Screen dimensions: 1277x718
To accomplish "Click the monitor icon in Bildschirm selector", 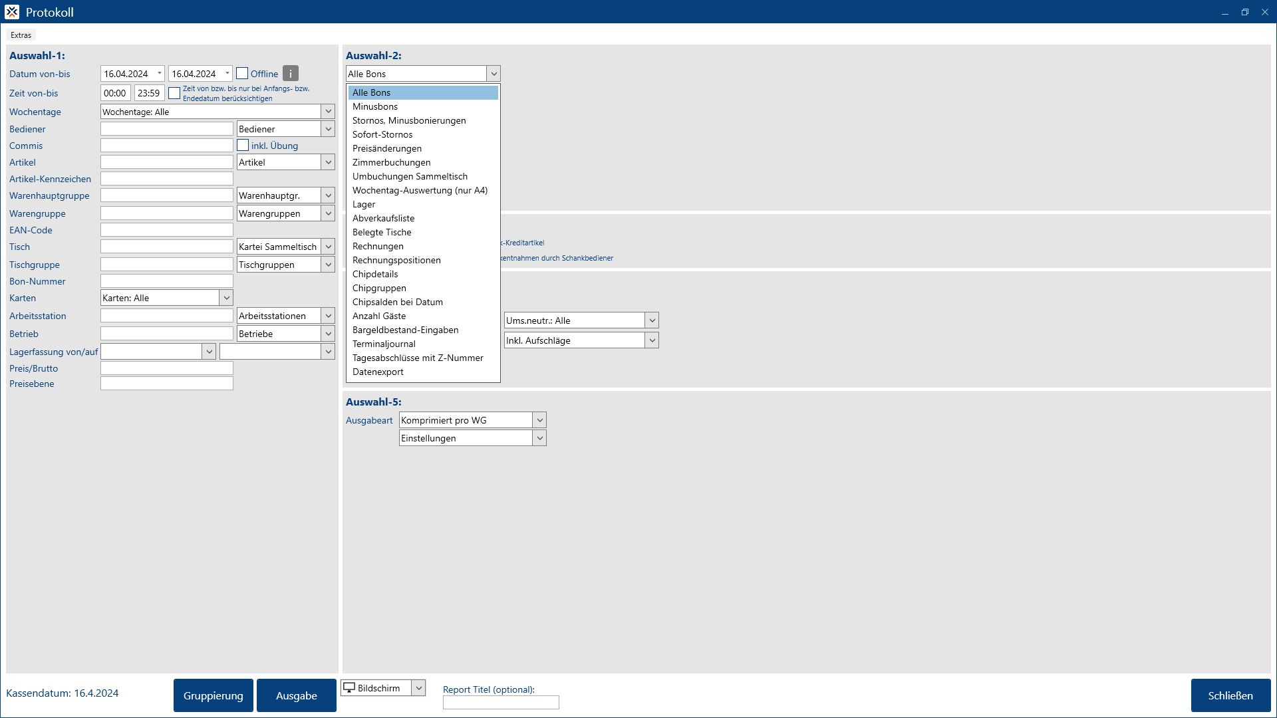I will coord(349,688).
